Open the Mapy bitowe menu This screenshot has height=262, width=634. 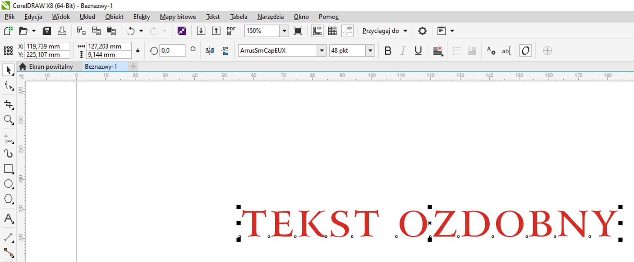tap(178, 17)
